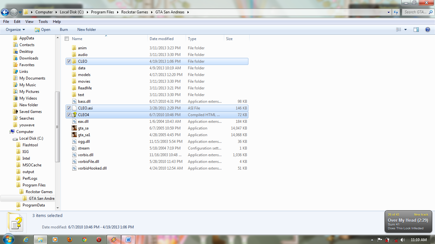Screen dimensions: 435x244
Task: Open the Edit menu
Action: (x=17, y=22)
